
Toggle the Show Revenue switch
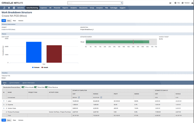coord(46,87)
